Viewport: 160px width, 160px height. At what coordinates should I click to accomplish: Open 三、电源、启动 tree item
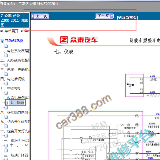point(15,70)
